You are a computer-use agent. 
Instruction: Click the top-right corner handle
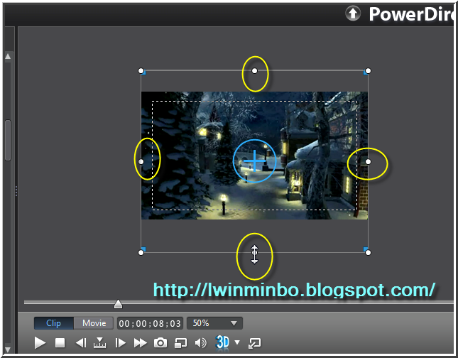[x=368, y=71]
